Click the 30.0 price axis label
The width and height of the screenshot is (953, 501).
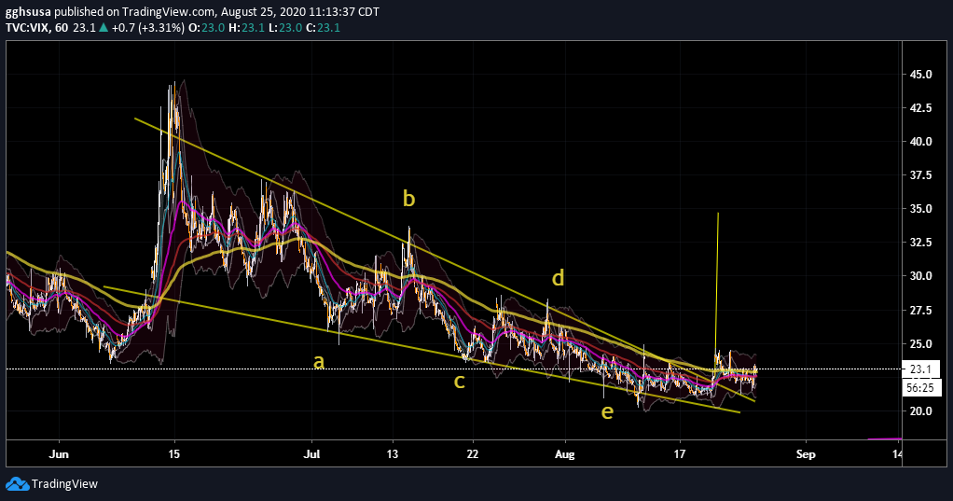point(920,275)
